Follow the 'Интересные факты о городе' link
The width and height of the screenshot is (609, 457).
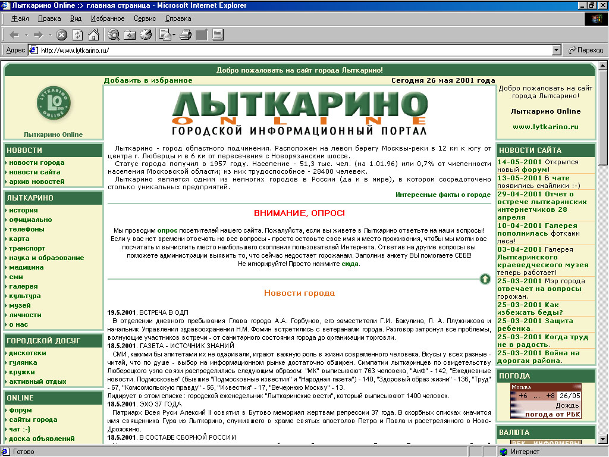coord(443,195)
